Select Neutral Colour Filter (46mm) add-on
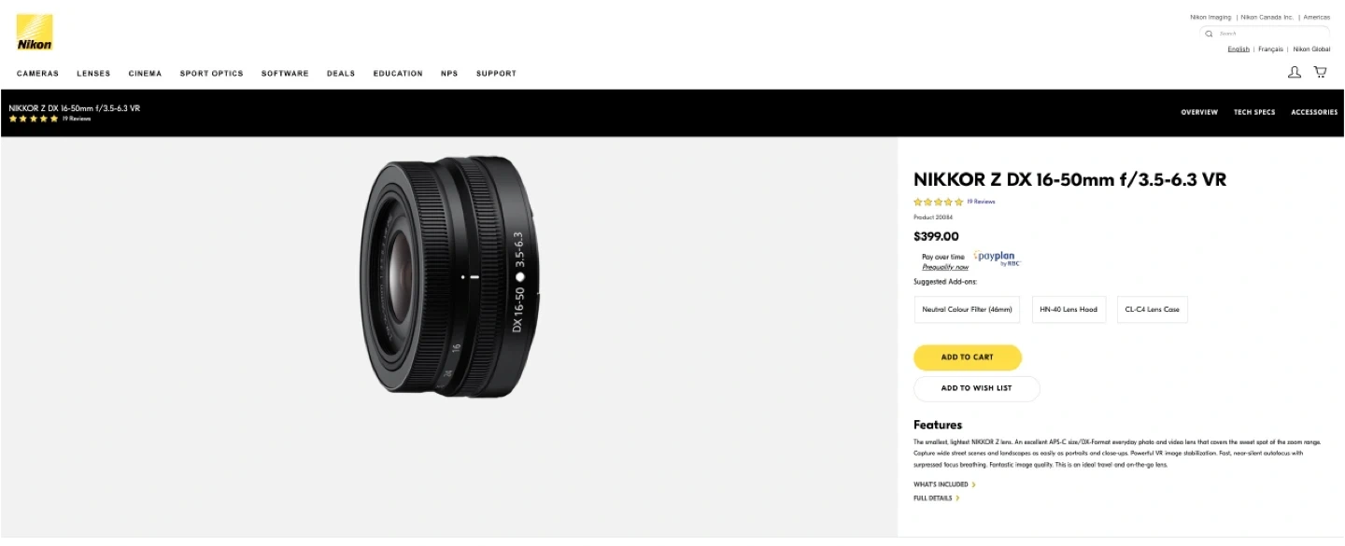1345x546 pixels. [967, 310]
